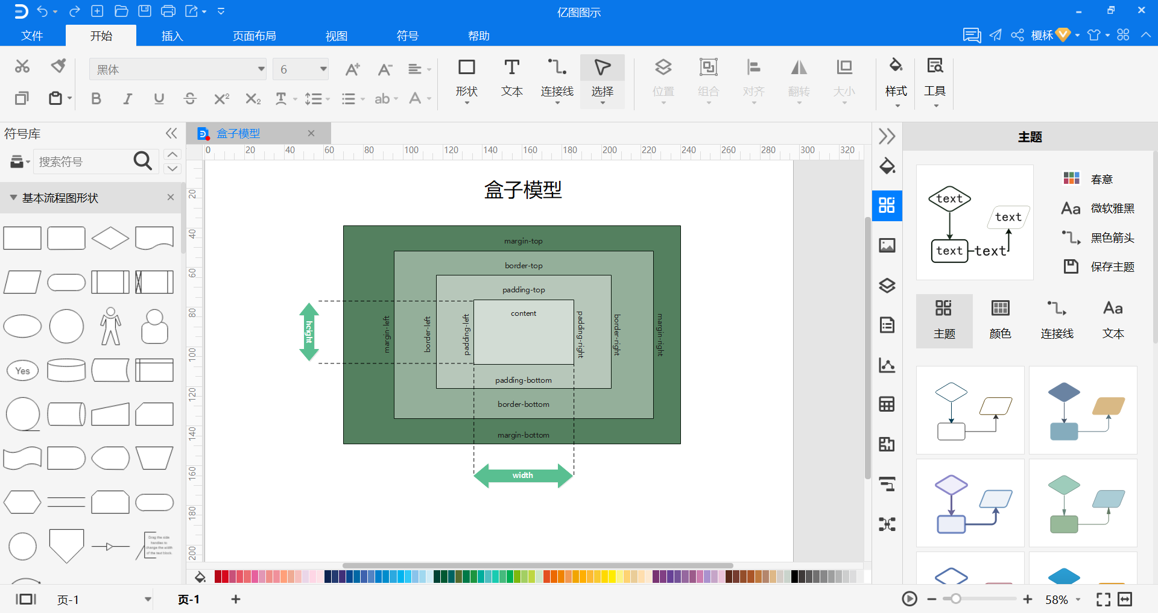The width and height of the screenshot is (1158, 613).
Task: Collapse the symbol library panel
Action: 171,133
